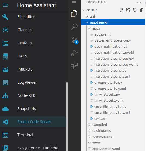Open the InfluxDB graph icon

(5, 69)
